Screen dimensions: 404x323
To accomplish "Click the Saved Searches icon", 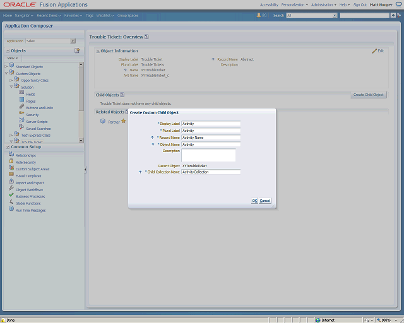I will pyautogui.click(x=21, y=127).
